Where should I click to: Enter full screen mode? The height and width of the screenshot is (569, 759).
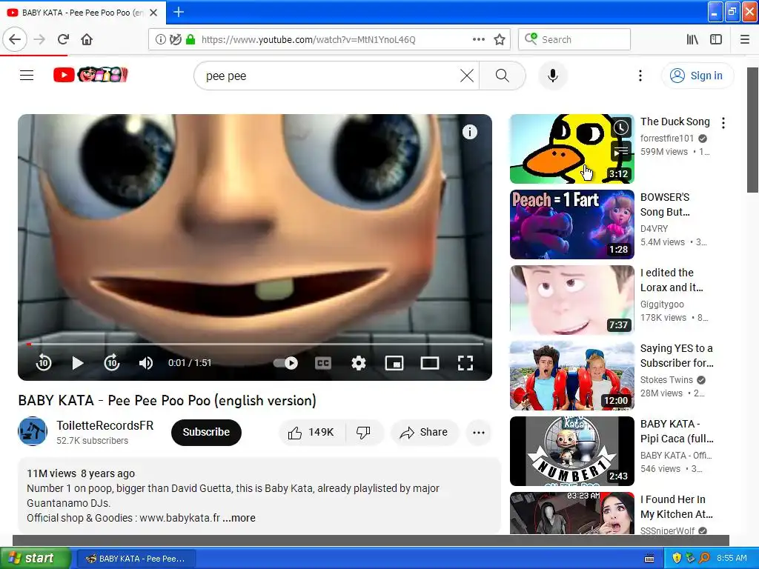(465, 363)
